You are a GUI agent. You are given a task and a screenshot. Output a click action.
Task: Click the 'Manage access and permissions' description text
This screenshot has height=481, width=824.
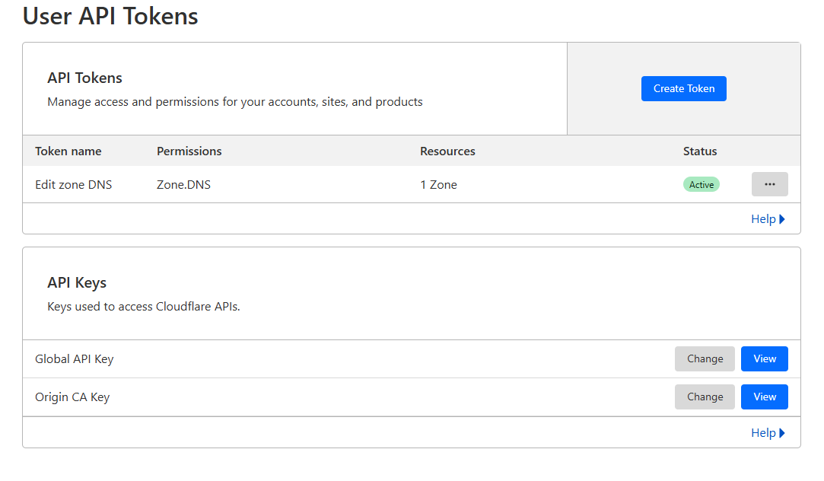(235, 102)
